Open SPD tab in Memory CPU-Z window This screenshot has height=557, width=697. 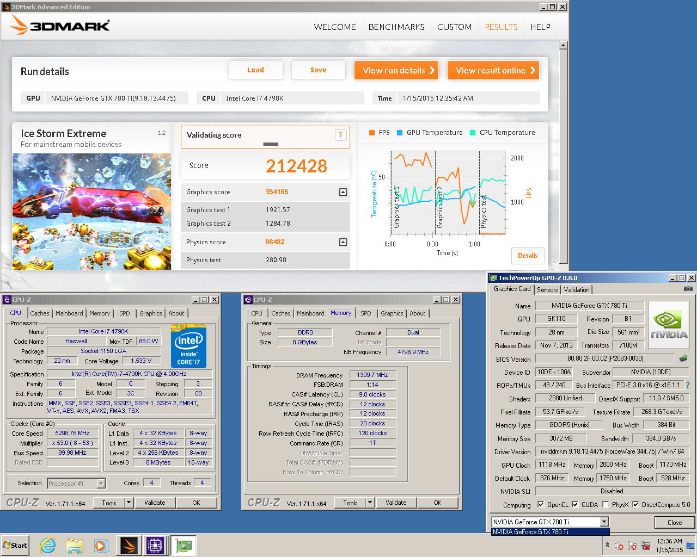366,313
